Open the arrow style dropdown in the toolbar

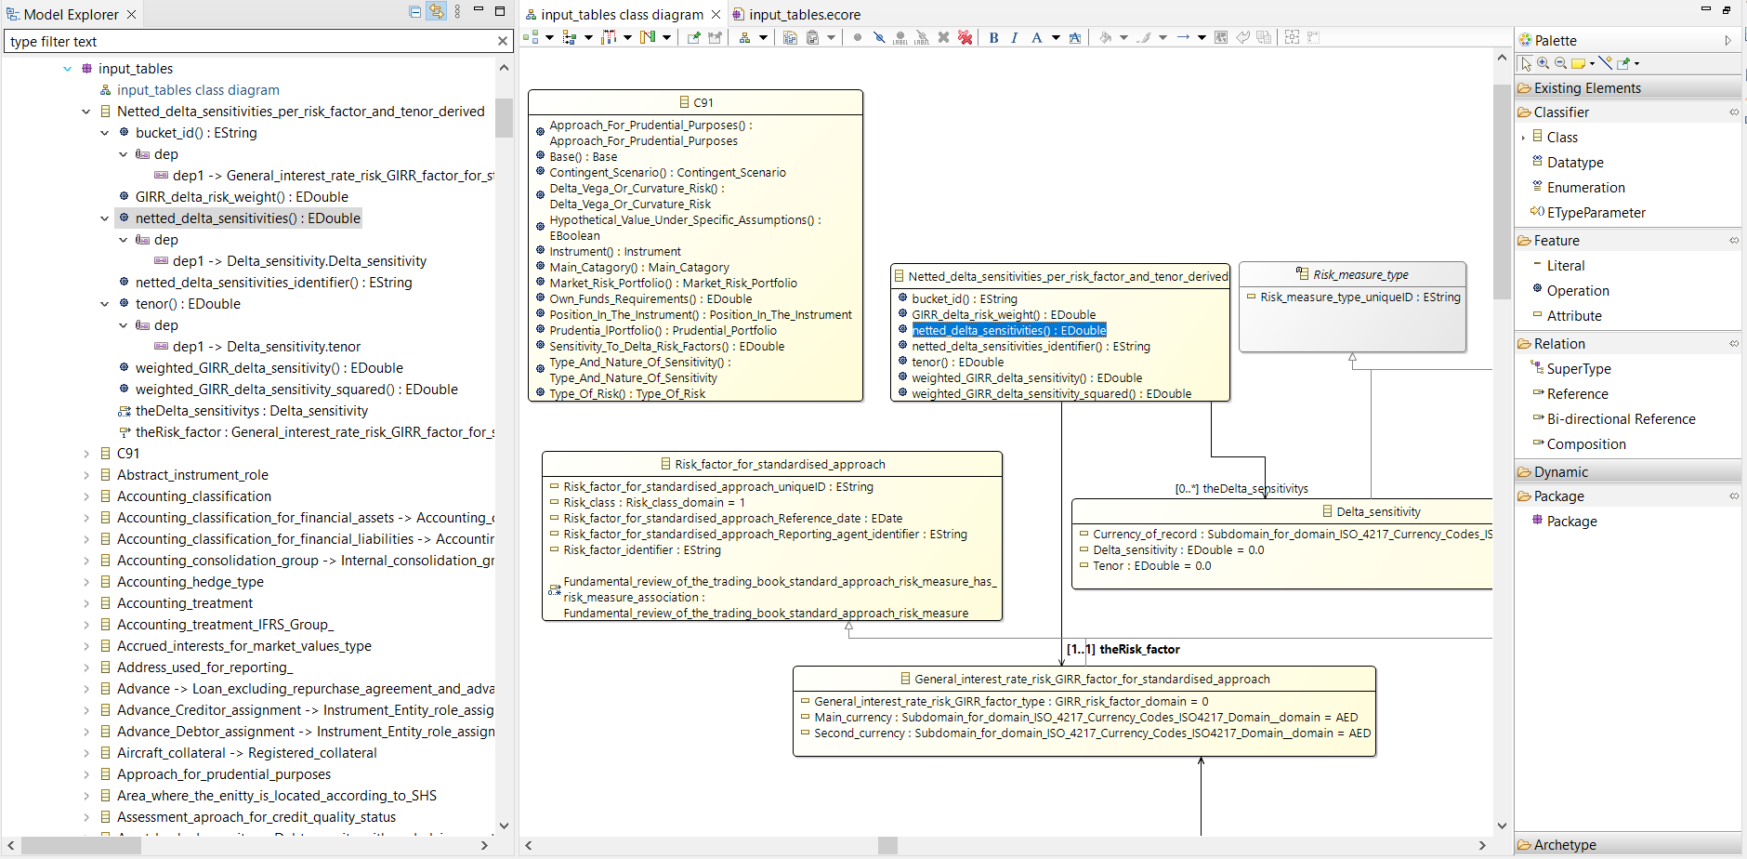tap(1202, 37)
